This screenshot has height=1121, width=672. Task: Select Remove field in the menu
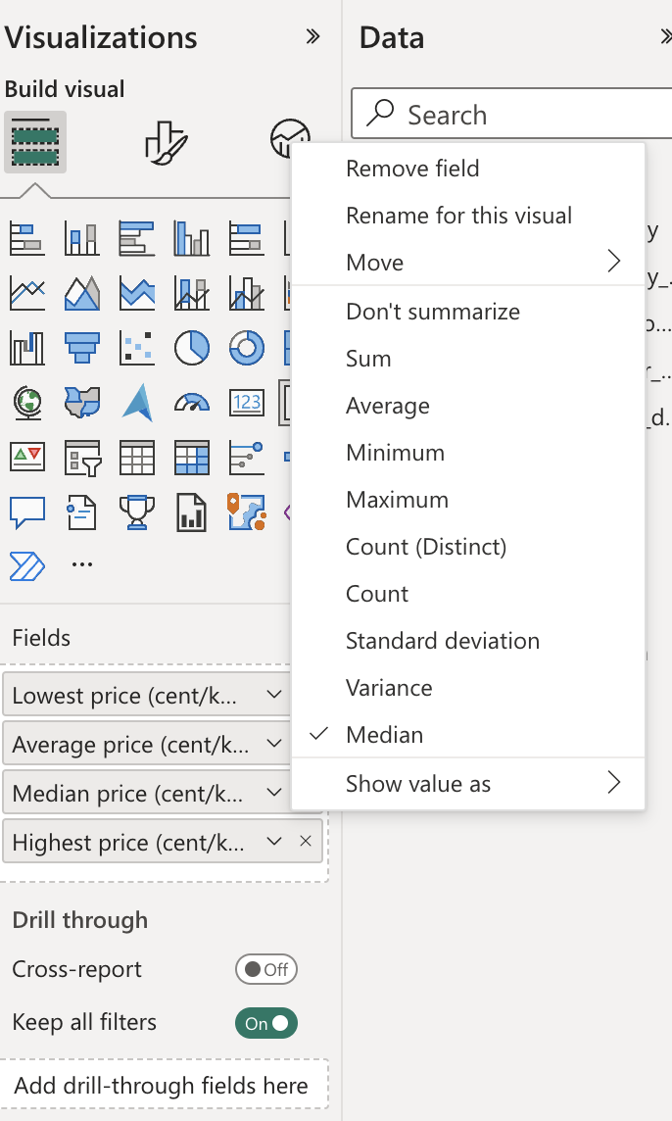(412, 168)
